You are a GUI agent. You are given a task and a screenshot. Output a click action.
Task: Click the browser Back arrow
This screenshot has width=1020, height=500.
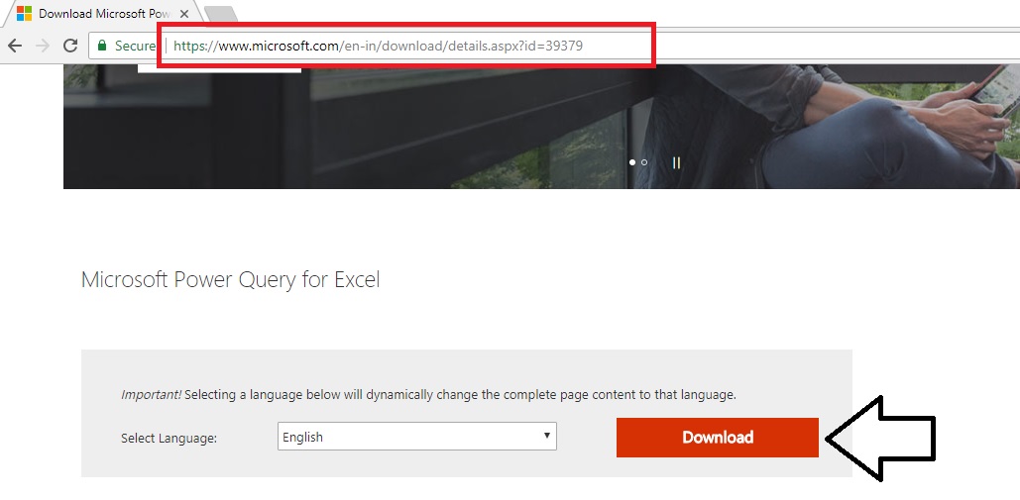pyautogui.click(x=14, y=46)
